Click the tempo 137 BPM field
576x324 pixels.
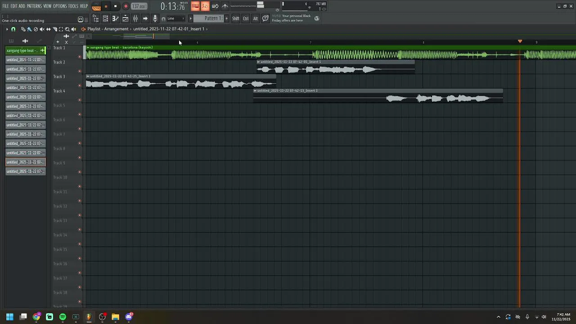tap(139, 6)
